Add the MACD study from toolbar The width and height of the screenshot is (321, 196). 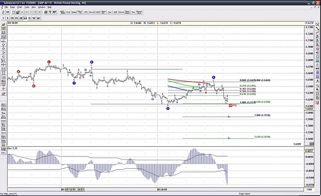(92, 12)
